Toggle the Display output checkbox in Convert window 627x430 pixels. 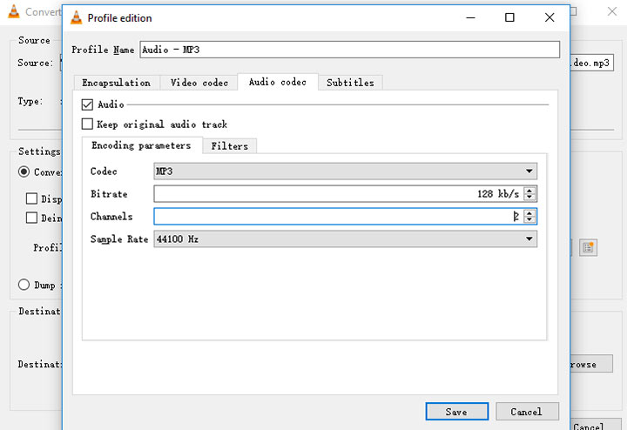31,198
